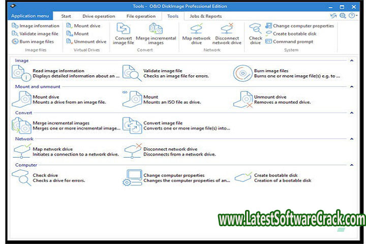Click the Mount ISO file icon
Screen dimensions: 366x244
click(132, 99)
